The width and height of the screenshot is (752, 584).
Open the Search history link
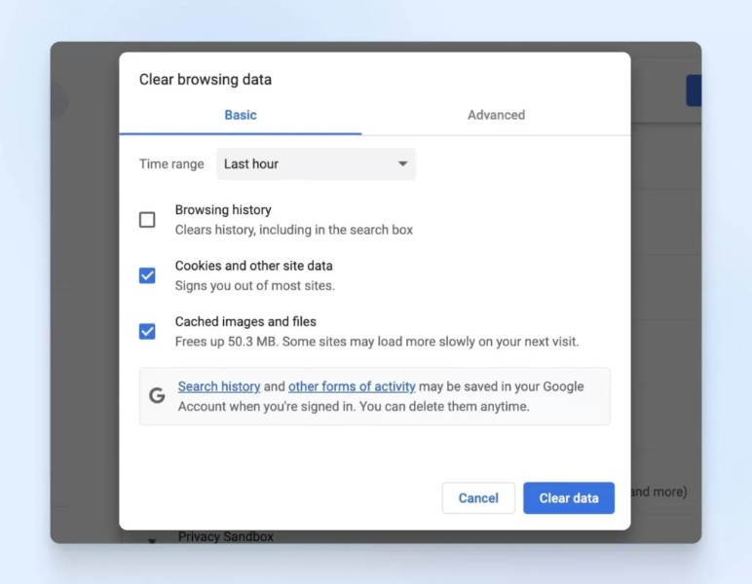(219, 386)
